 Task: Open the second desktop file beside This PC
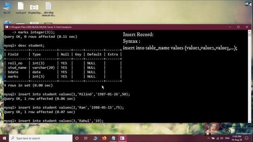tap(21, 7)
